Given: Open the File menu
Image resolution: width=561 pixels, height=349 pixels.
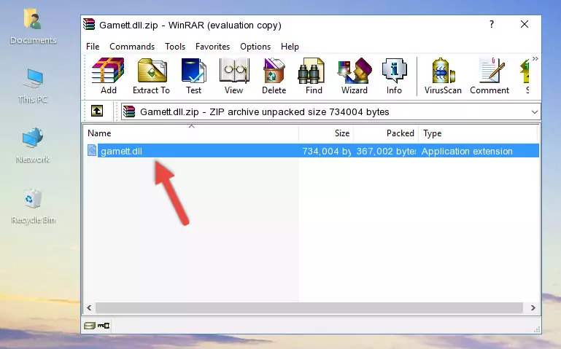Looking at the screenshot, I should pyautogui.click(x=93, y=47).
